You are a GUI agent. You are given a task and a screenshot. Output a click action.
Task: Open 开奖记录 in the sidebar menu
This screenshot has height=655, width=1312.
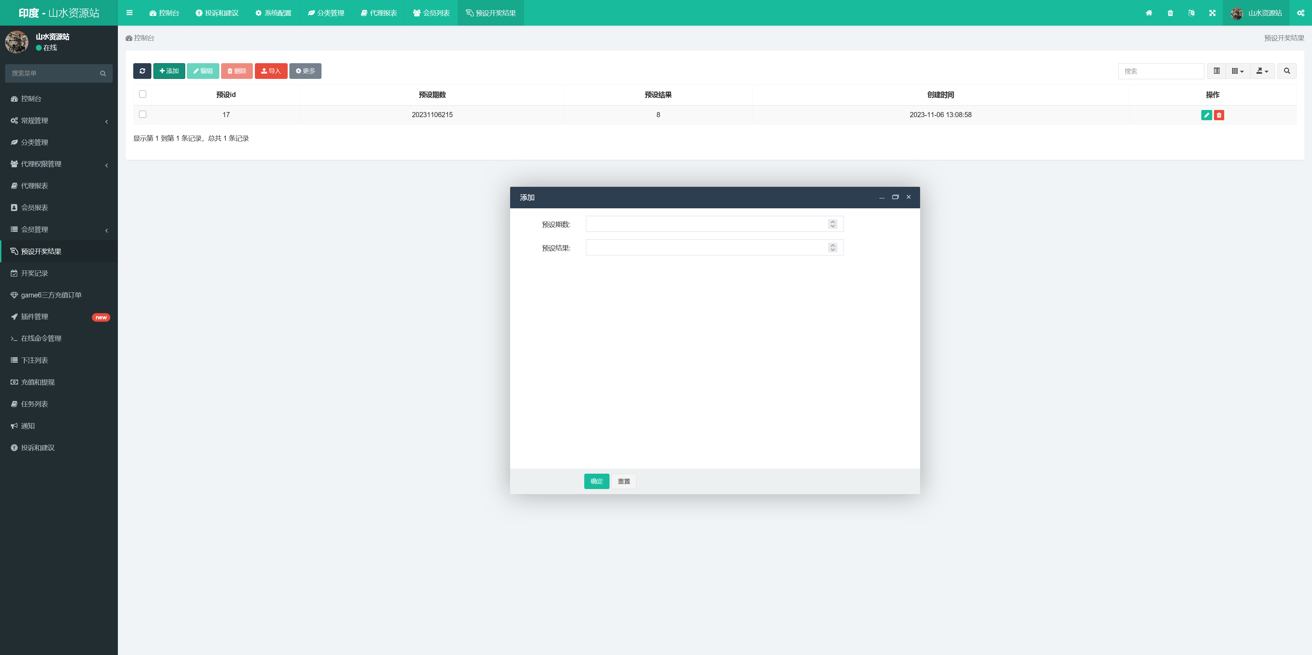point(34,273)
